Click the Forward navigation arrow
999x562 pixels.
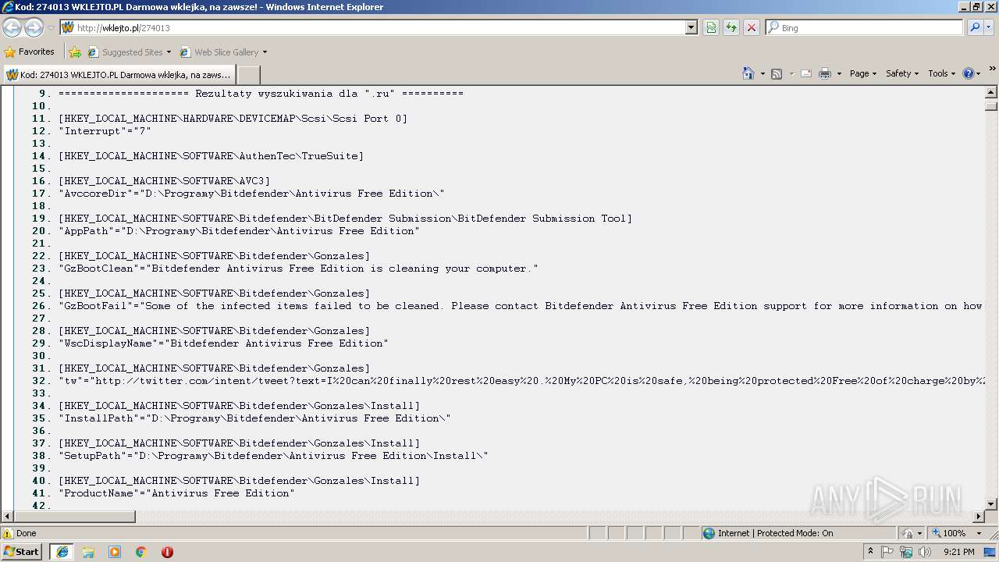[34, 27]
